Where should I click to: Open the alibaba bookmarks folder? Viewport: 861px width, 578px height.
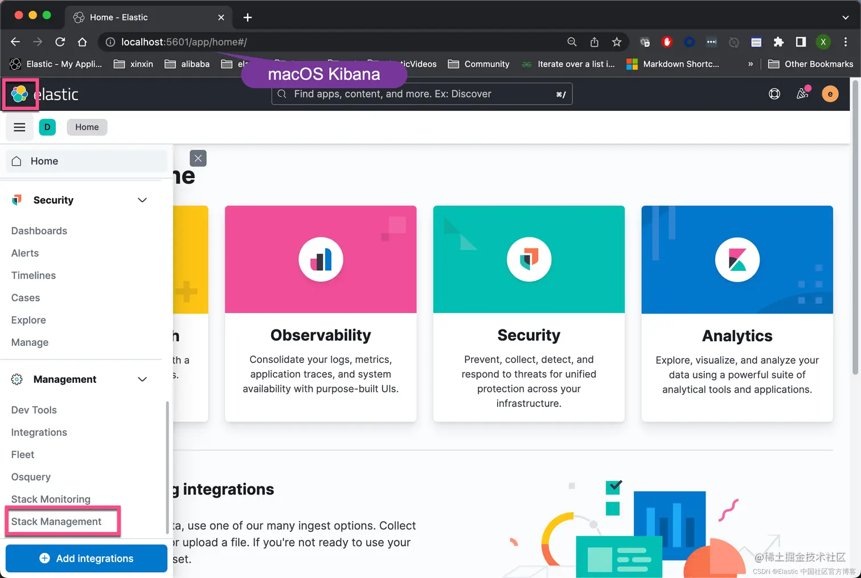coord(187,64)
